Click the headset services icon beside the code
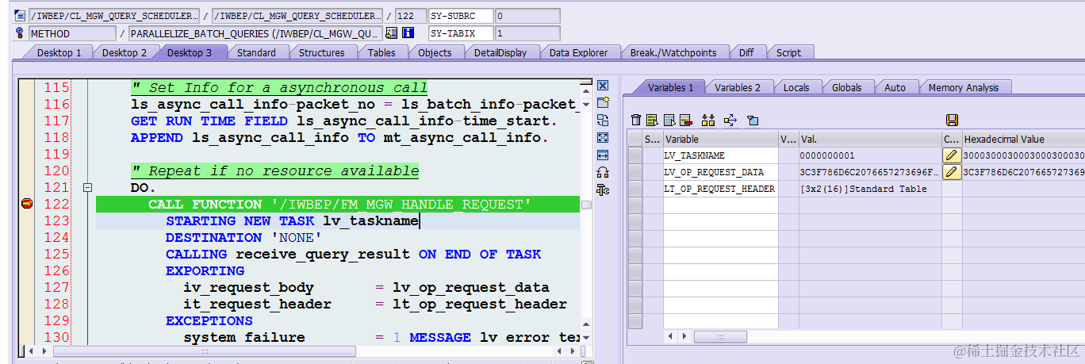The image size is (1085, 364). coord(603,172)
